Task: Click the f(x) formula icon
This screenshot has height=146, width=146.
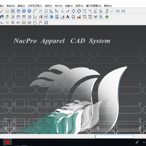Action: point(13,22)
